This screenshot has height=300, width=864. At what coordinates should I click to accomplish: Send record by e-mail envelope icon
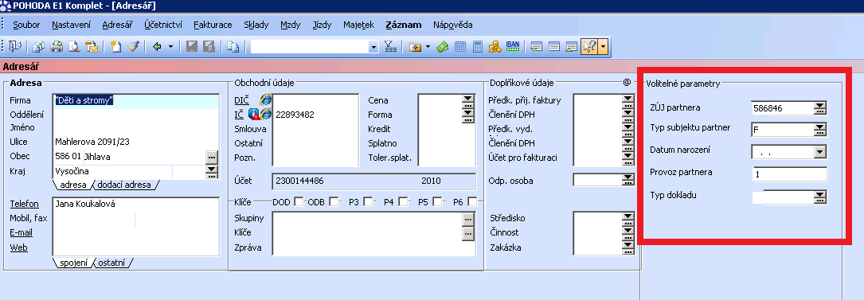click(x=91, y=47)
